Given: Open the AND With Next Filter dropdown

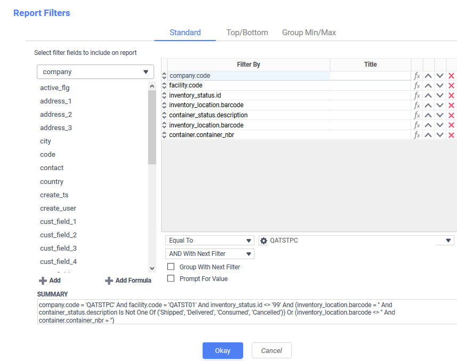Looking at the screenshot, I should (x=210, y=253).
